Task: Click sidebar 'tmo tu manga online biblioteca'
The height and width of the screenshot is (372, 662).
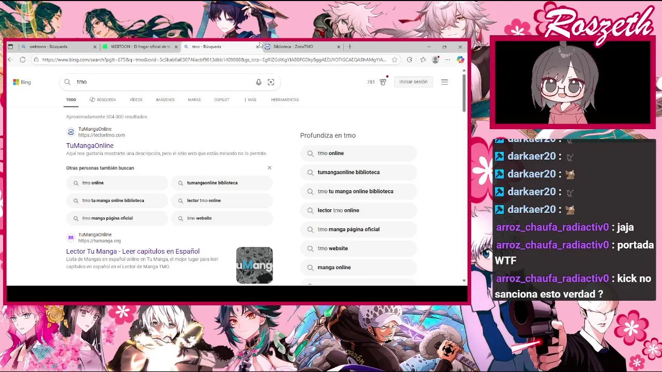Action: coord(358,192)
